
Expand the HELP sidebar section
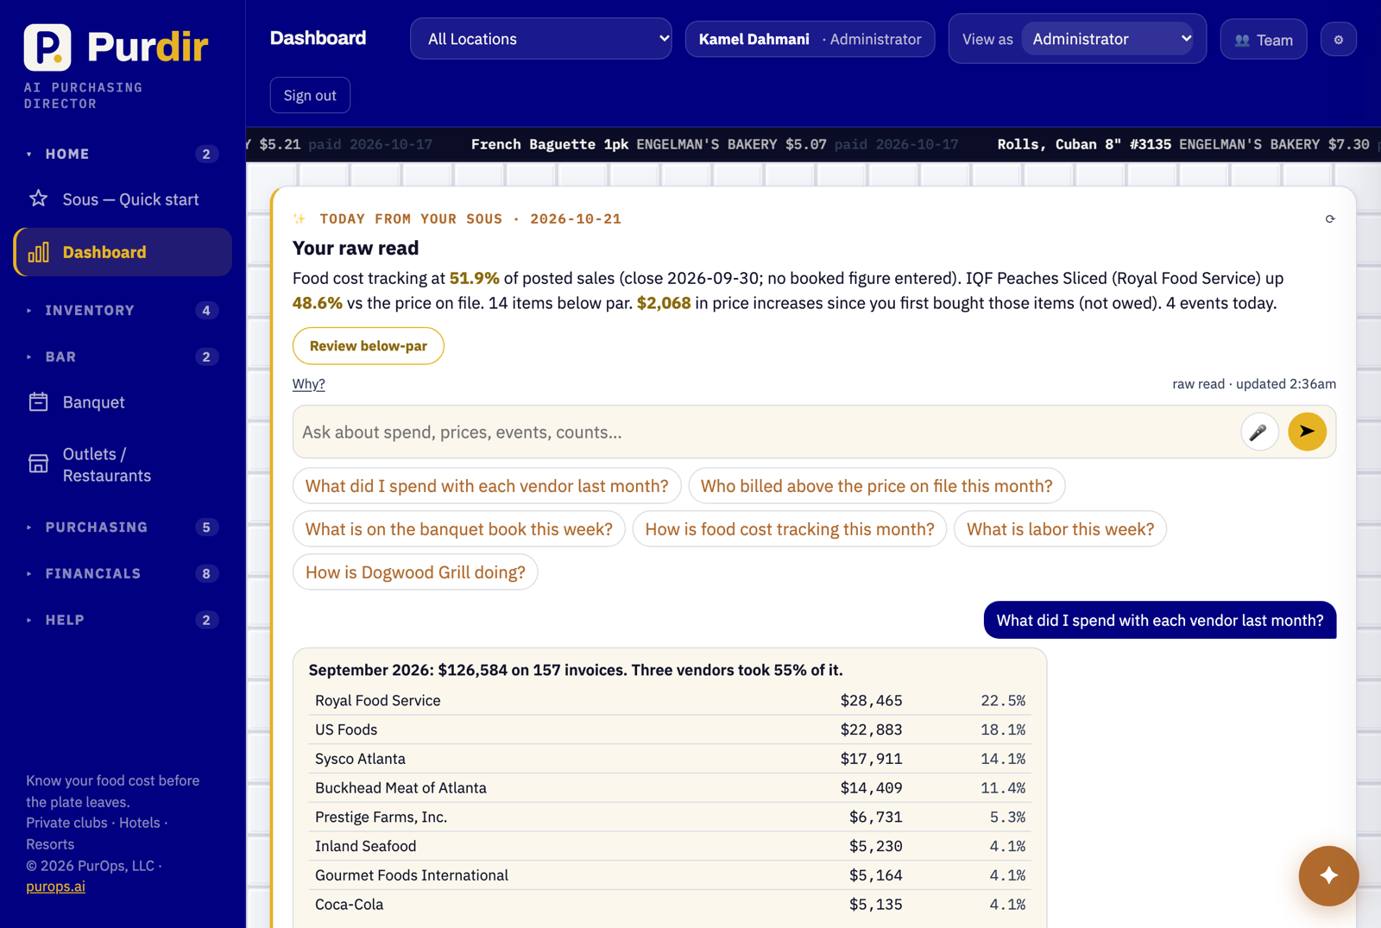click(x=123, y=620)
